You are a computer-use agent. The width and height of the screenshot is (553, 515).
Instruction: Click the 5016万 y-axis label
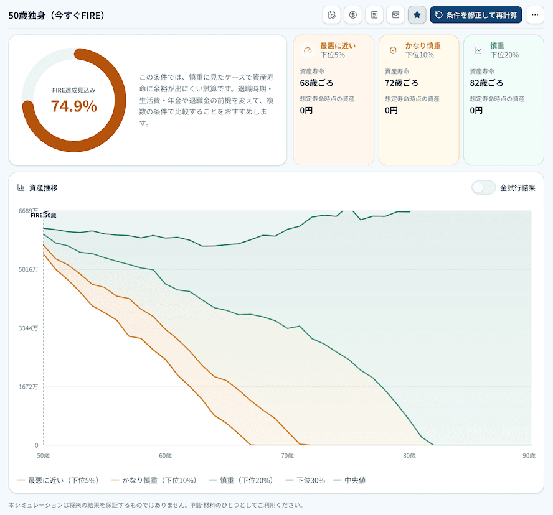click(28, 269)
